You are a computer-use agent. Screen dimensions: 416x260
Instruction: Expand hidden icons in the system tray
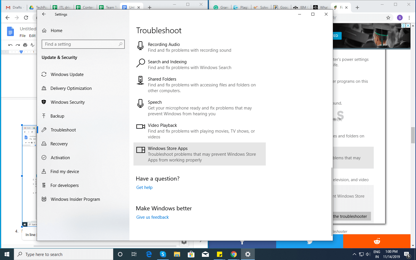click(x=354, y=254)
